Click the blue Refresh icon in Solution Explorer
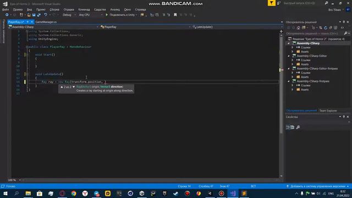The width and height of the screenshot is (352, 198). pyautogui.click(x=326, y=28)
